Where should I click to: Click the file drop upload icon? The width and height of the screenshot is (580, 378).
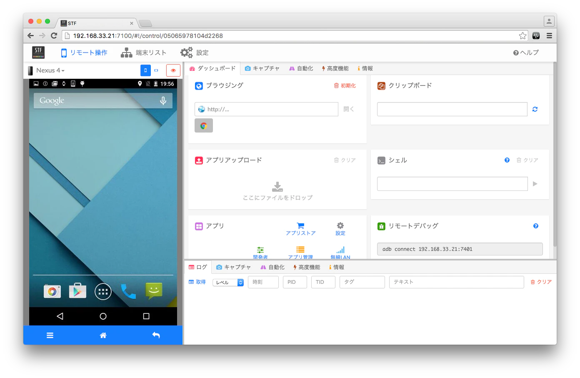coord(277,186)
